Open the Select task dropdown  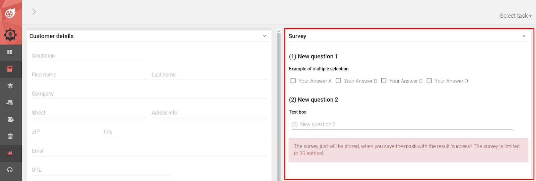[x=515, y=16]
